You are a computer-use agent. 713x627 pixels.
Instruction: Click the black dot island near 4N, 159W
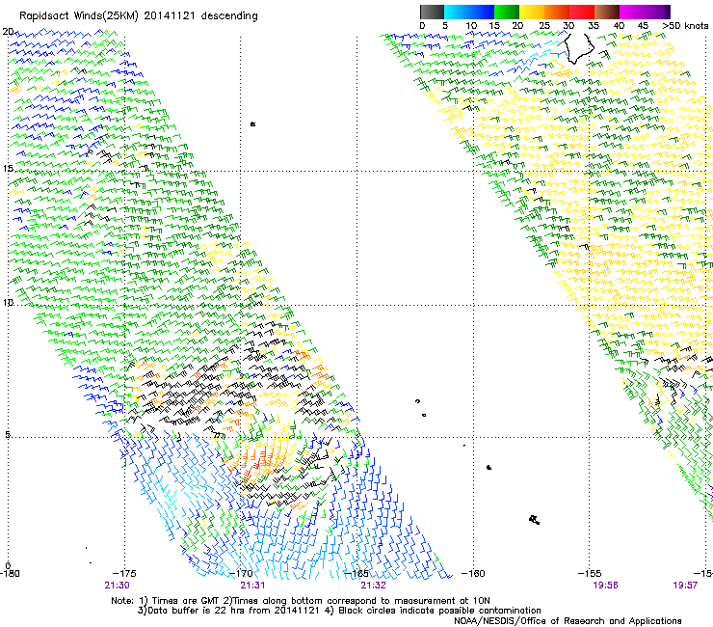tap(489, 467)
